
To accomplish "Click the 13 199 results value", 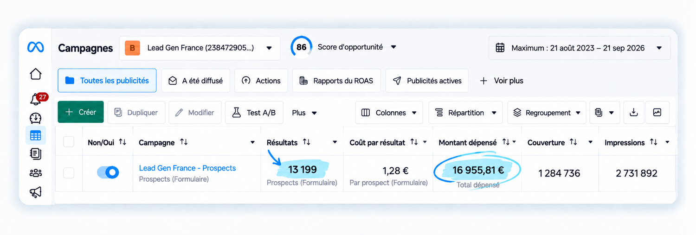I will click(303, 170).
